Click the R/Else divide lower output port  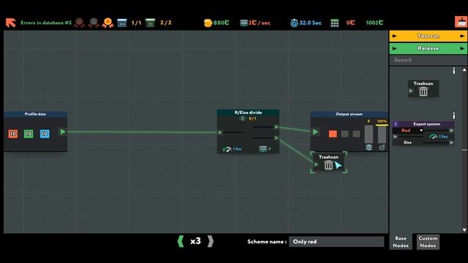(276, 138)
